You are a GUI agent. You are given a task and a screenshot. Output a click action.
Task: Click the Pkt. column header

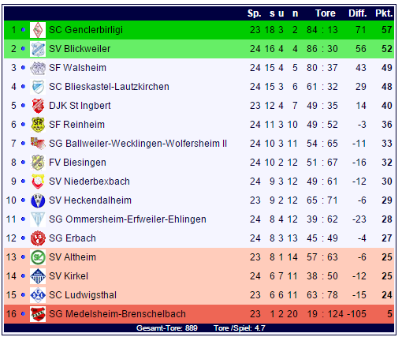384,13
